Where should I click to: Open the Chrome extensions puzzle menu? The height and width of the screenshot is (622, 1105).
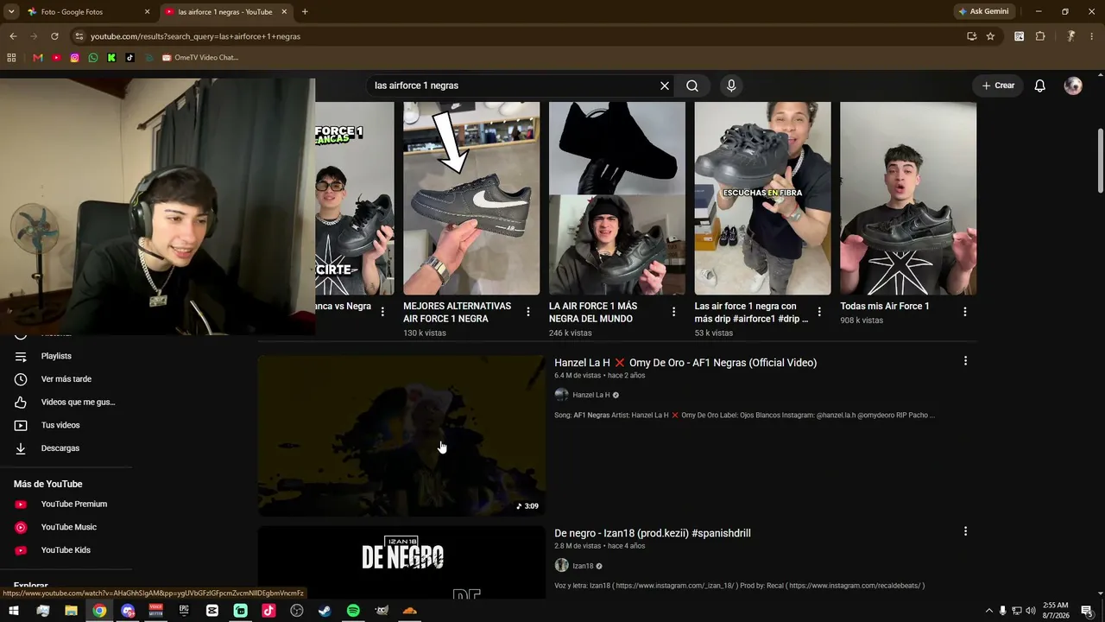[x=1040, y=36]
